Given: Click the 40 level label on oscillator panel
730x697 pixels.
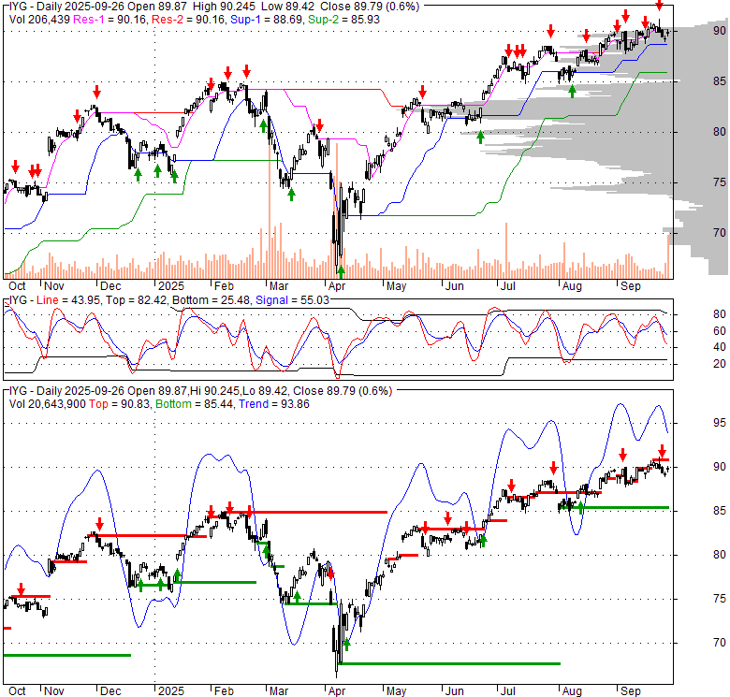Looking at the screenshot, I should [x=720, y=347].
